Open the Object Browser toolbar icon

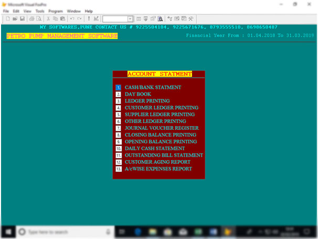tap(177, 19)
